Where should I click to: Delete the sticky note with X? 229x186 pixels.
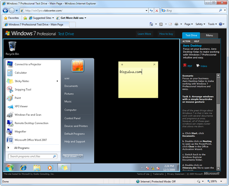[x=154, y=65]
